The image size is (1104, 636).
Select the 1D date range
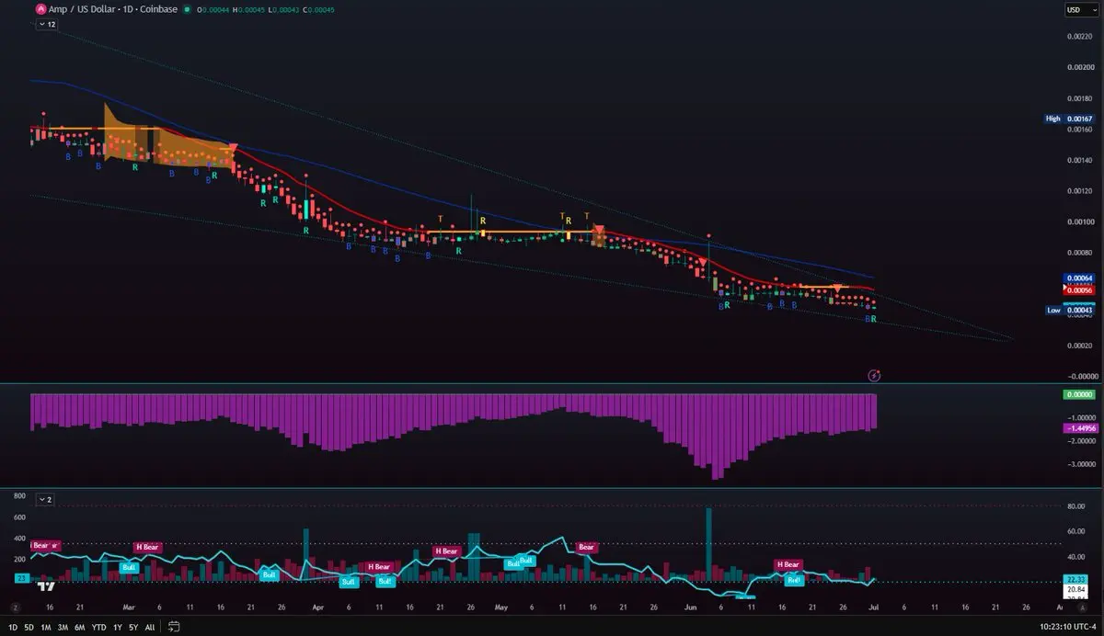[x=14, y=627]
